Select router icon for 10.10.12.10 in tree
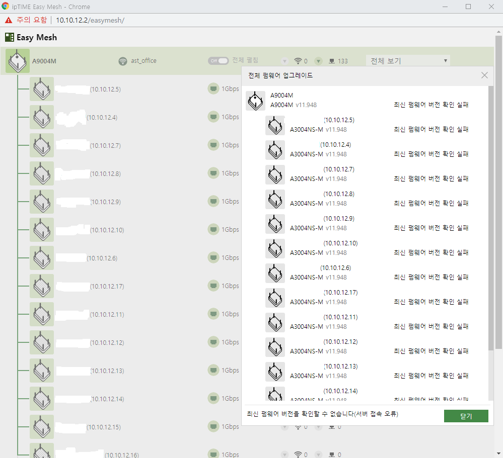 click(x=42, y=230)
